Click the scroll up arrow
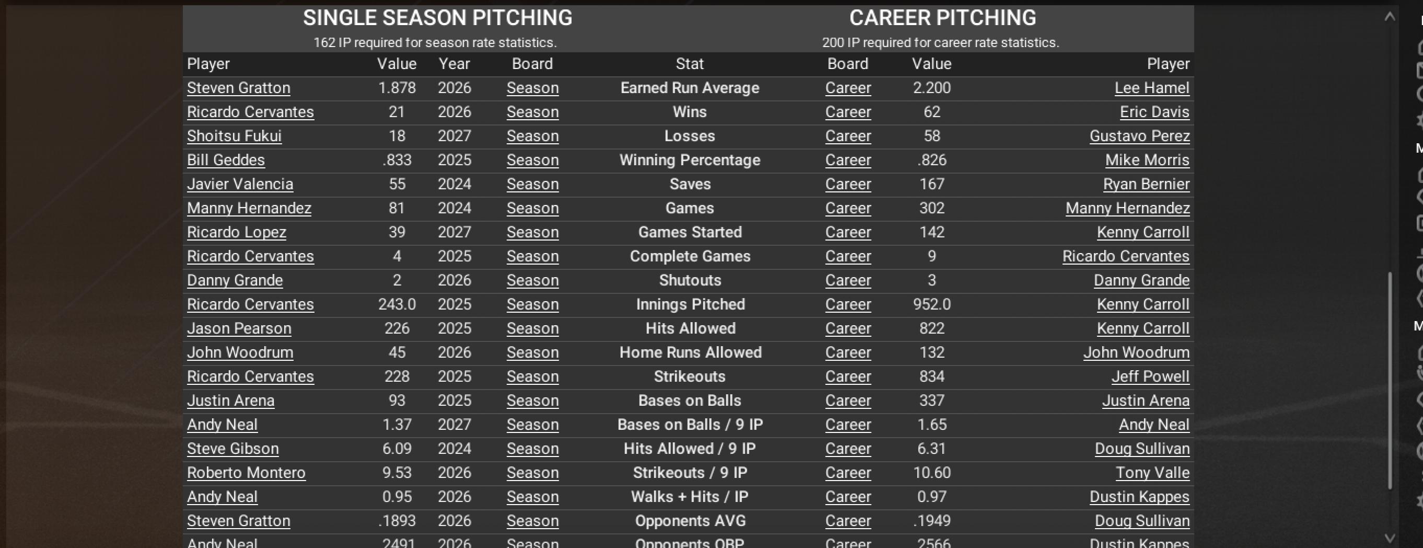This screenshot has height=548, width=1423. point(1390,17)
